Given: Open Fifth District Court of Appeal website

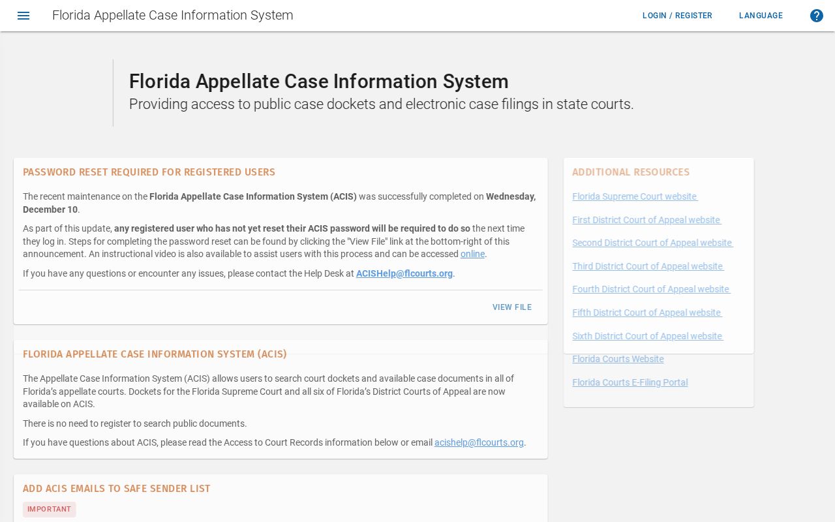Looking at the screenshot, I should (x=647, y=313).
